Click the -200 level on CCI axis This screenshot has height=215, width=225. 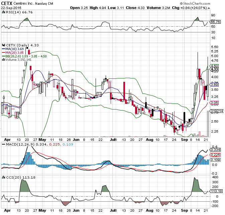point(214,206)
